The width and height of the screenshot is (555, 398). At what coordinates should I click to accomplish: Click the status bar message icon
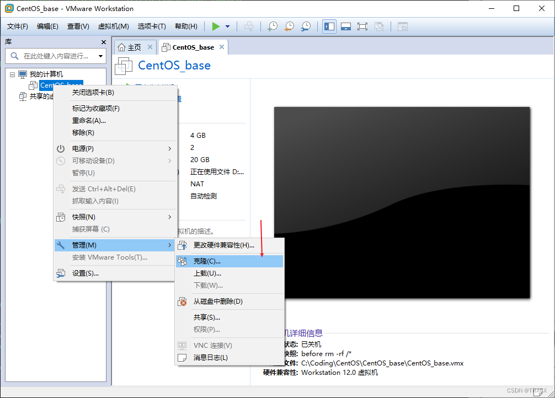click(537, 391)
